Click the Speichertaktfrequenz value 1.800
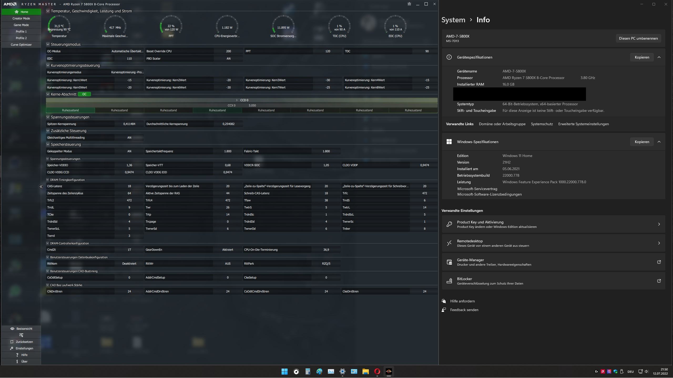673x378 pixels. click(228, 151)
